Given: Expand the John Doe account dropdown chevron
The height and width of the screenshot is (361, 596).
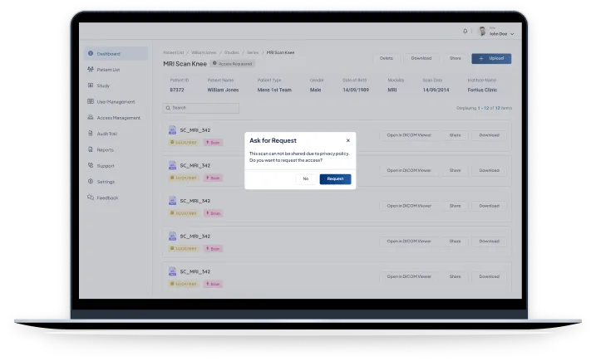Looking at the screenshot, I should [x=512, y=34].
